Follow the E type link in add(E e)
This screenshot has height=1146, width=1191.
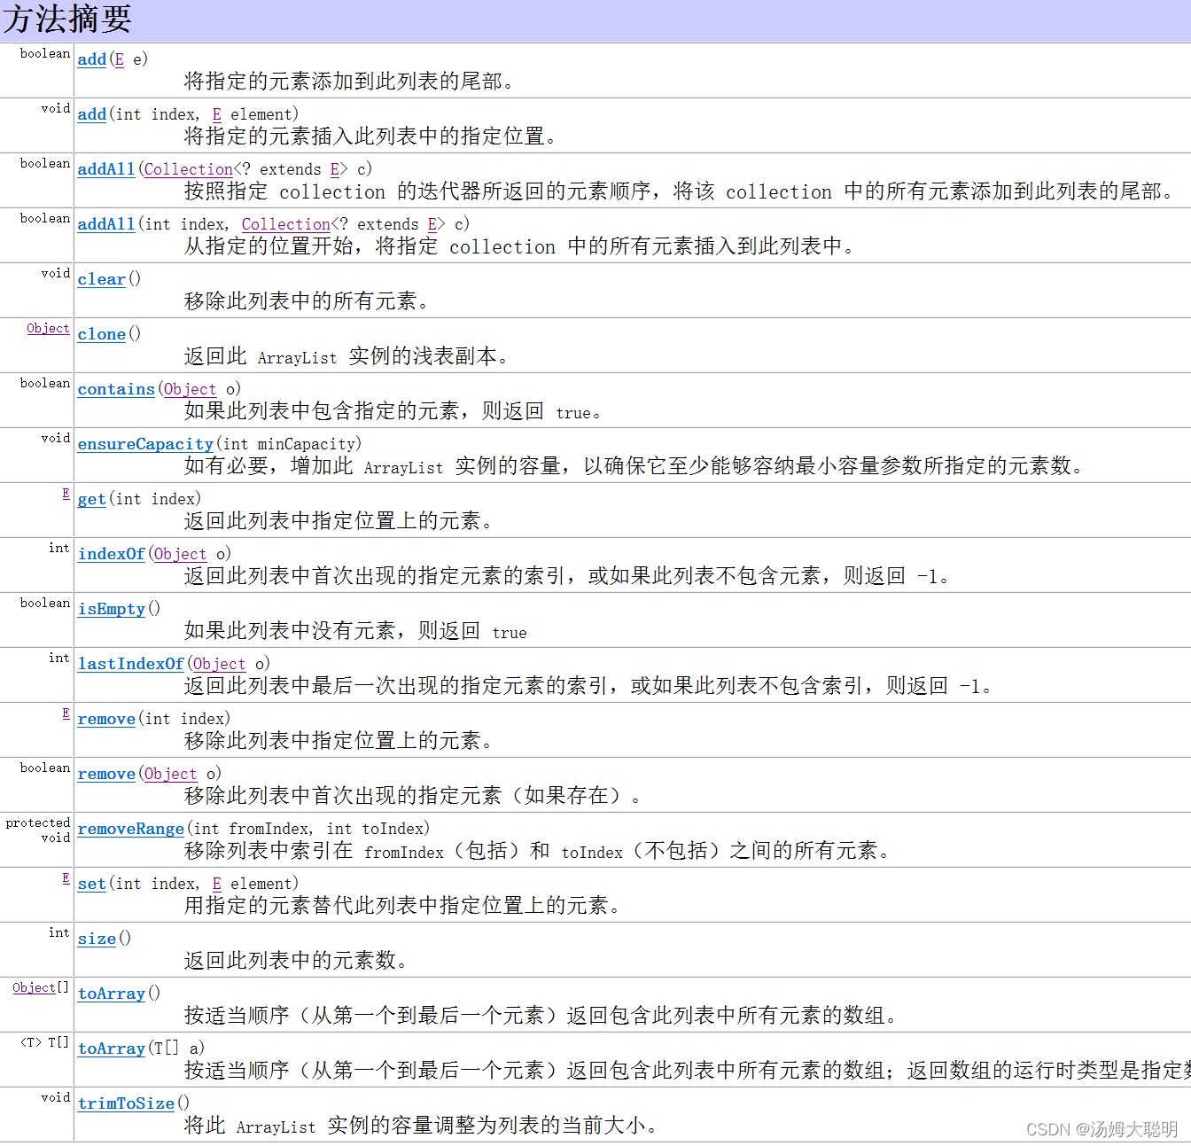click(120, 59)
